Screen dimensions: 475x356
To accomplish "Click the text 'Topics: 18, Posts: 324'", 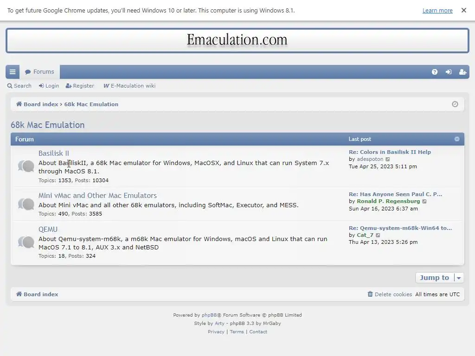I will (x=67, y=256).
